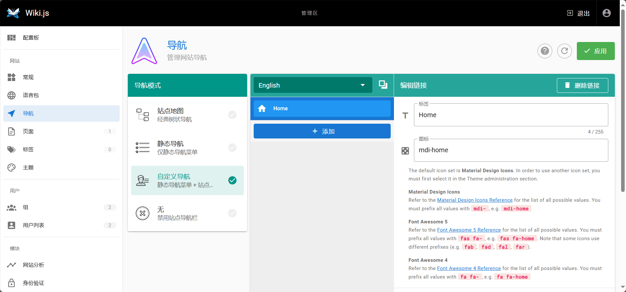Click the home icon in navigation item

(x=262, y=109)
